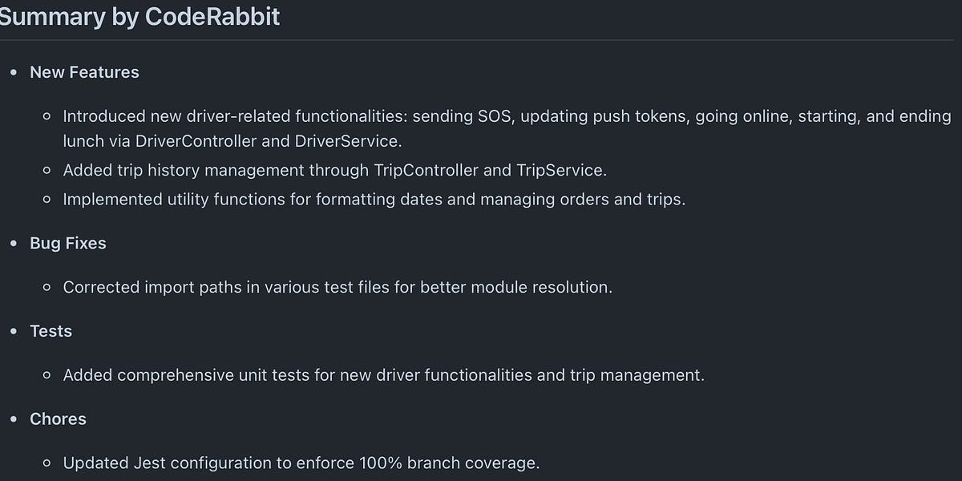
Task: Click the 'Corrected import paths' line
Action: tap(337, 287)
